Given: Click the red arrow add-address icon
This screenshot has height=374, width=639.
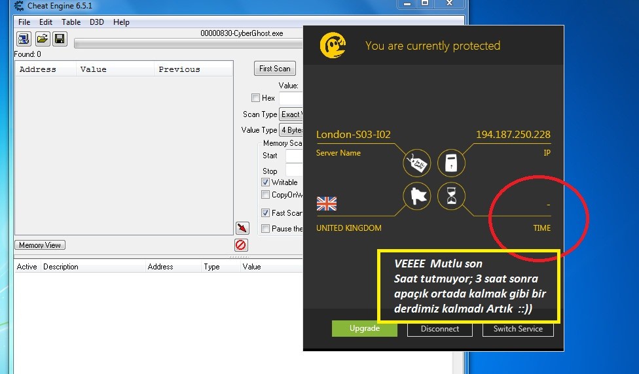Looking at the screenshot, I should [x=242, y=228].
